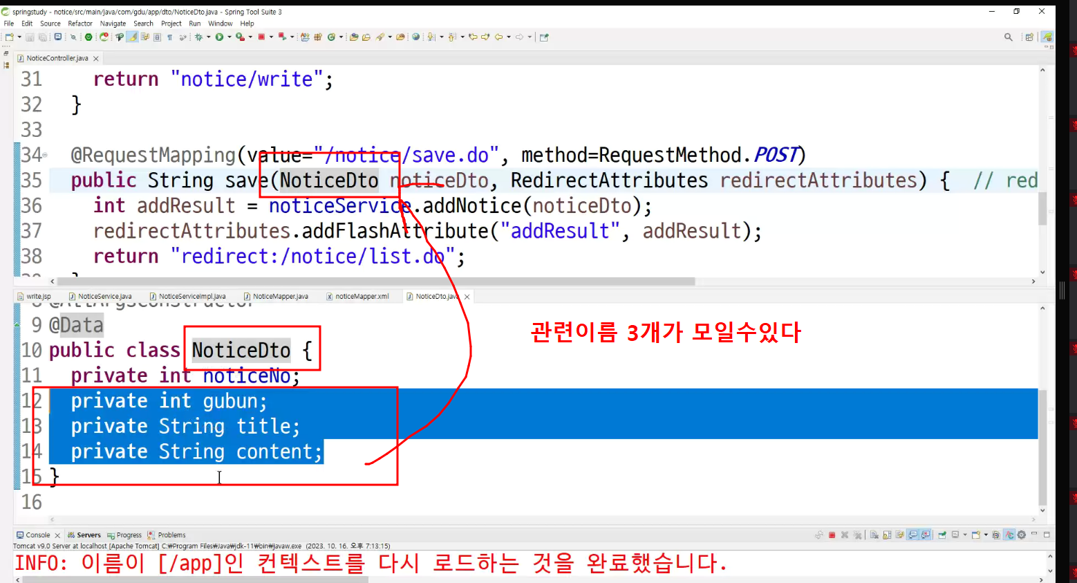The width and height of the screenshot is (1077, 583).
Task: Expand the Debug launch dropdown arrow
Action: tap(207, 37)
